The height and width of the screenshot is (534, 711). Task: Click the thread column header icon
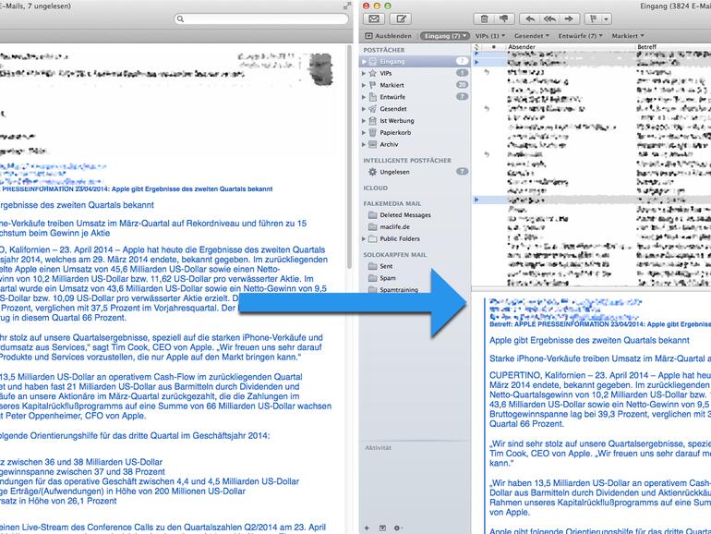pos(476,47)
